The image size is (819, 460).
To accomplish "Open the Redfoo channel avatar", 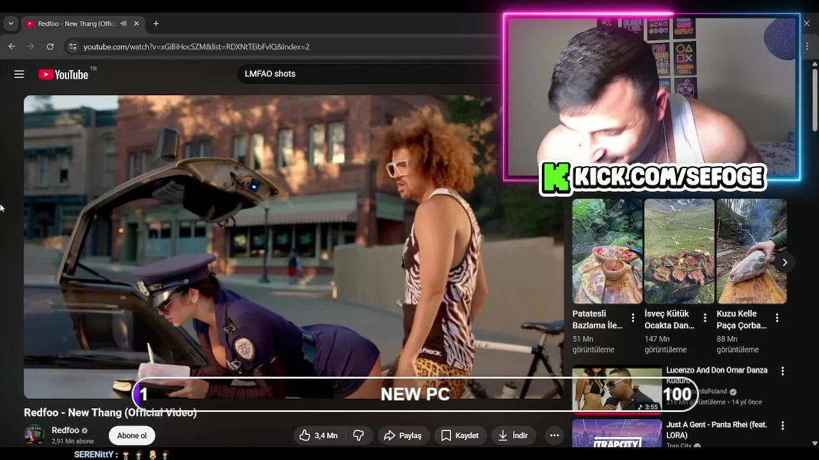I will 34,434.
